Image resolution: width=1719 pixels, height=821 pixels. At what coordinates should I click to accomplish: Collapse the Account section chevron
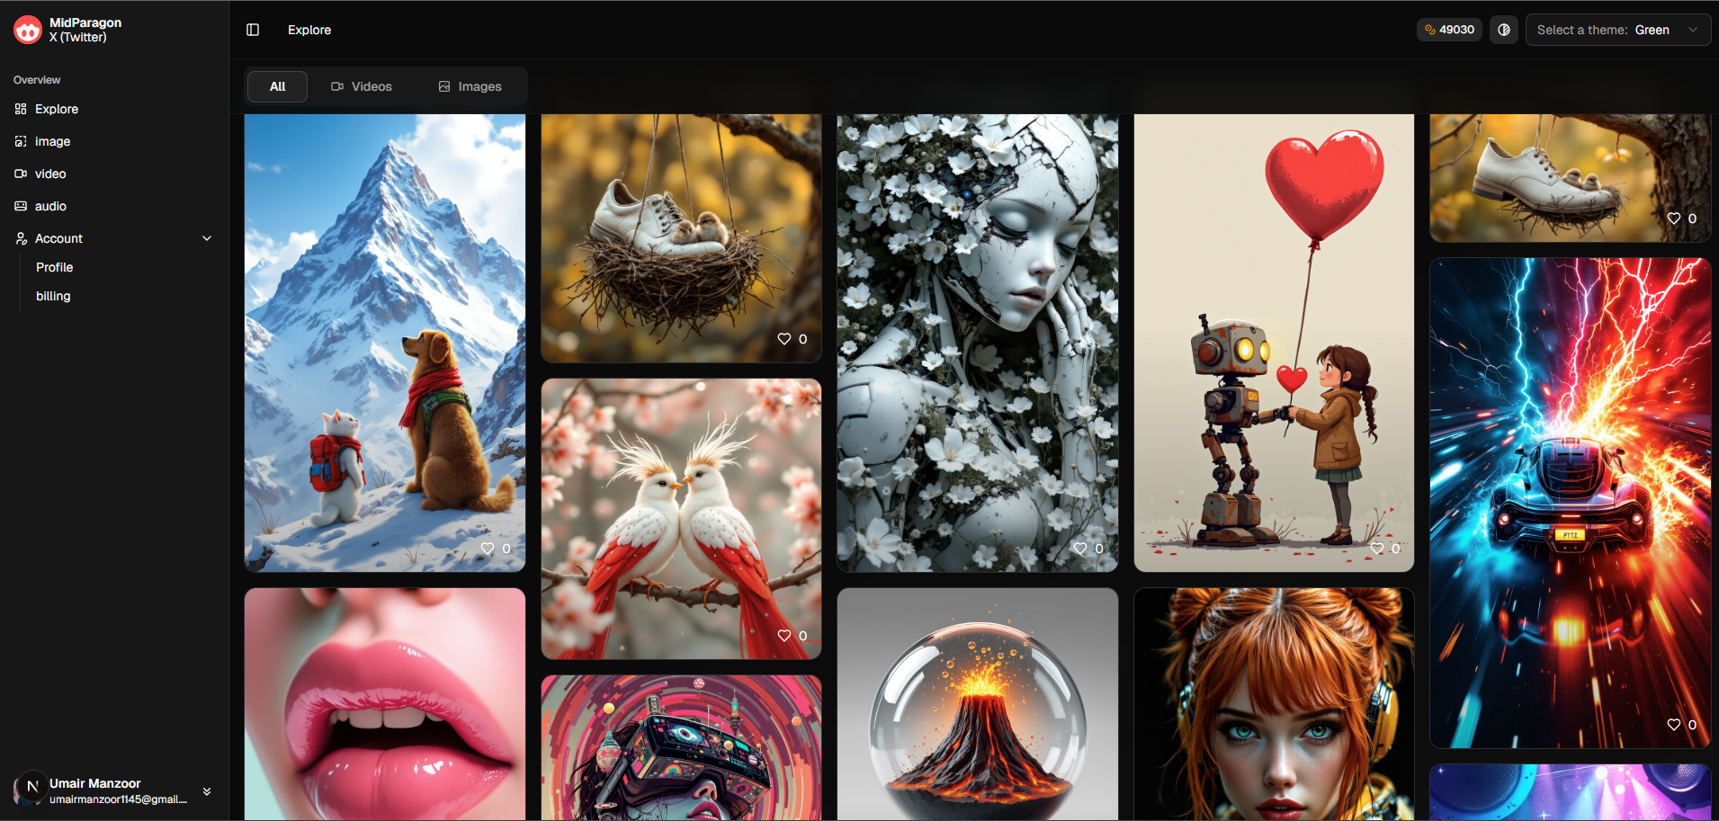coord(207,238)
